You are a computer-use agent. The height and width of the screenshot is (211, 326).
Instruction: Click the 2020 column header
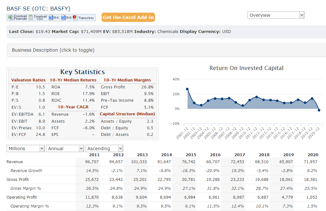click(313, 155)
